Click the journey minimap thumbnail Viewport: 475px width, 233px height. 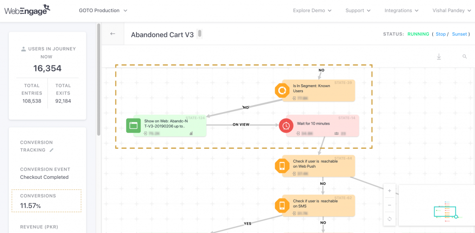pyautogui.click(x=435, y=205)
